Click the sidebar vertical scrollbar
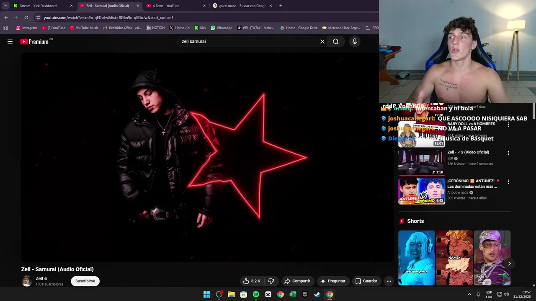Viewport: 536px width, 301px height. click(533, 111)
